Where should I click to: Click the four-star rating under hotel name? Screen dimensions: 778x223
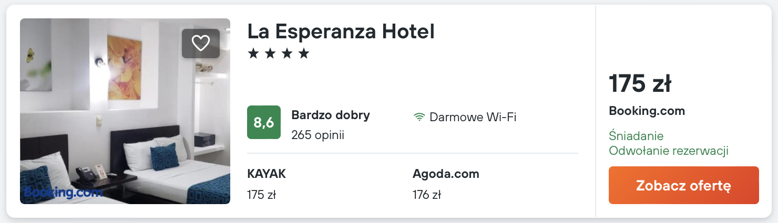click(279, 54)
